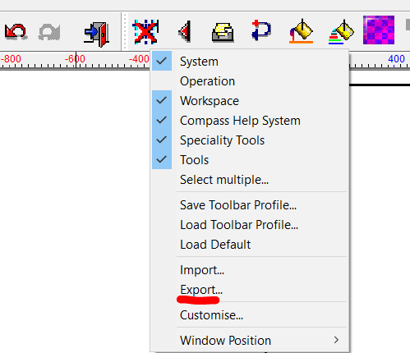
Task: Toggle the Workspace toolbar entry
Action: click(250, 101)
